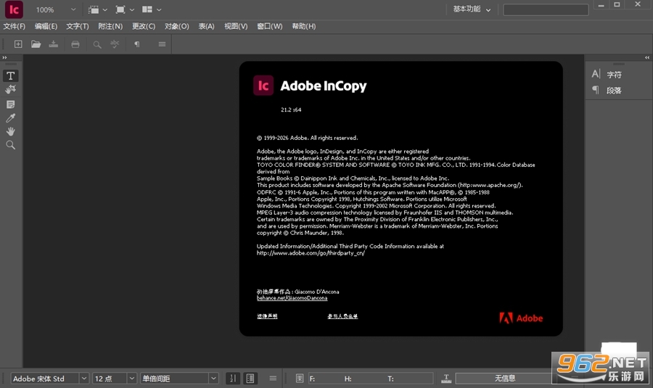Viewport: 653px width, 388px height.
Task: Open the bottom bar options menu icon
Action: click(x=273, y=379)
